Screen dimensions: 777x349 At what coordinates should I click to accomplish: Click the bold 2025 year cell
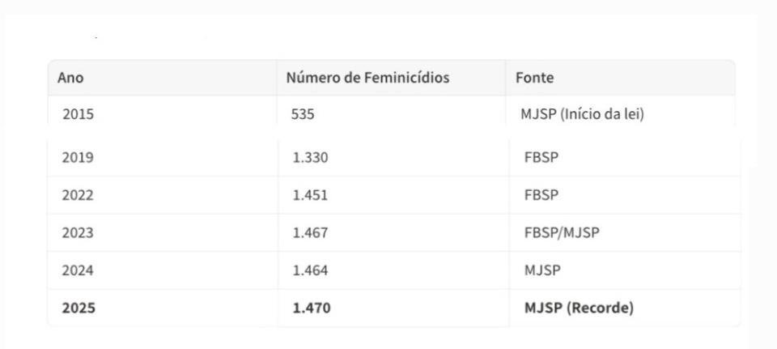tap(79, 309)
